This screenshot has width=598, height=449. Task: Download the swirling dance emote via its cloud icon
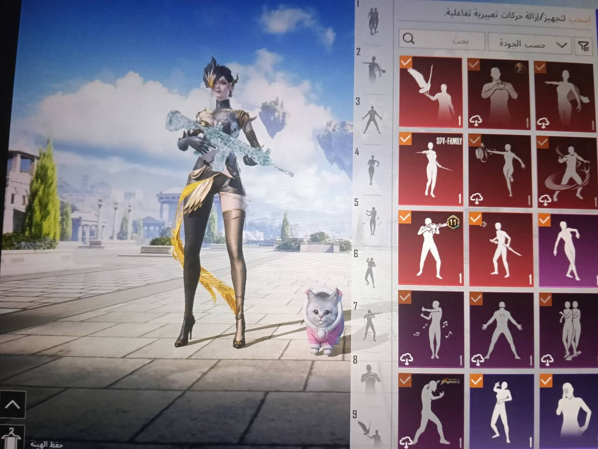[x=545, y=201]
